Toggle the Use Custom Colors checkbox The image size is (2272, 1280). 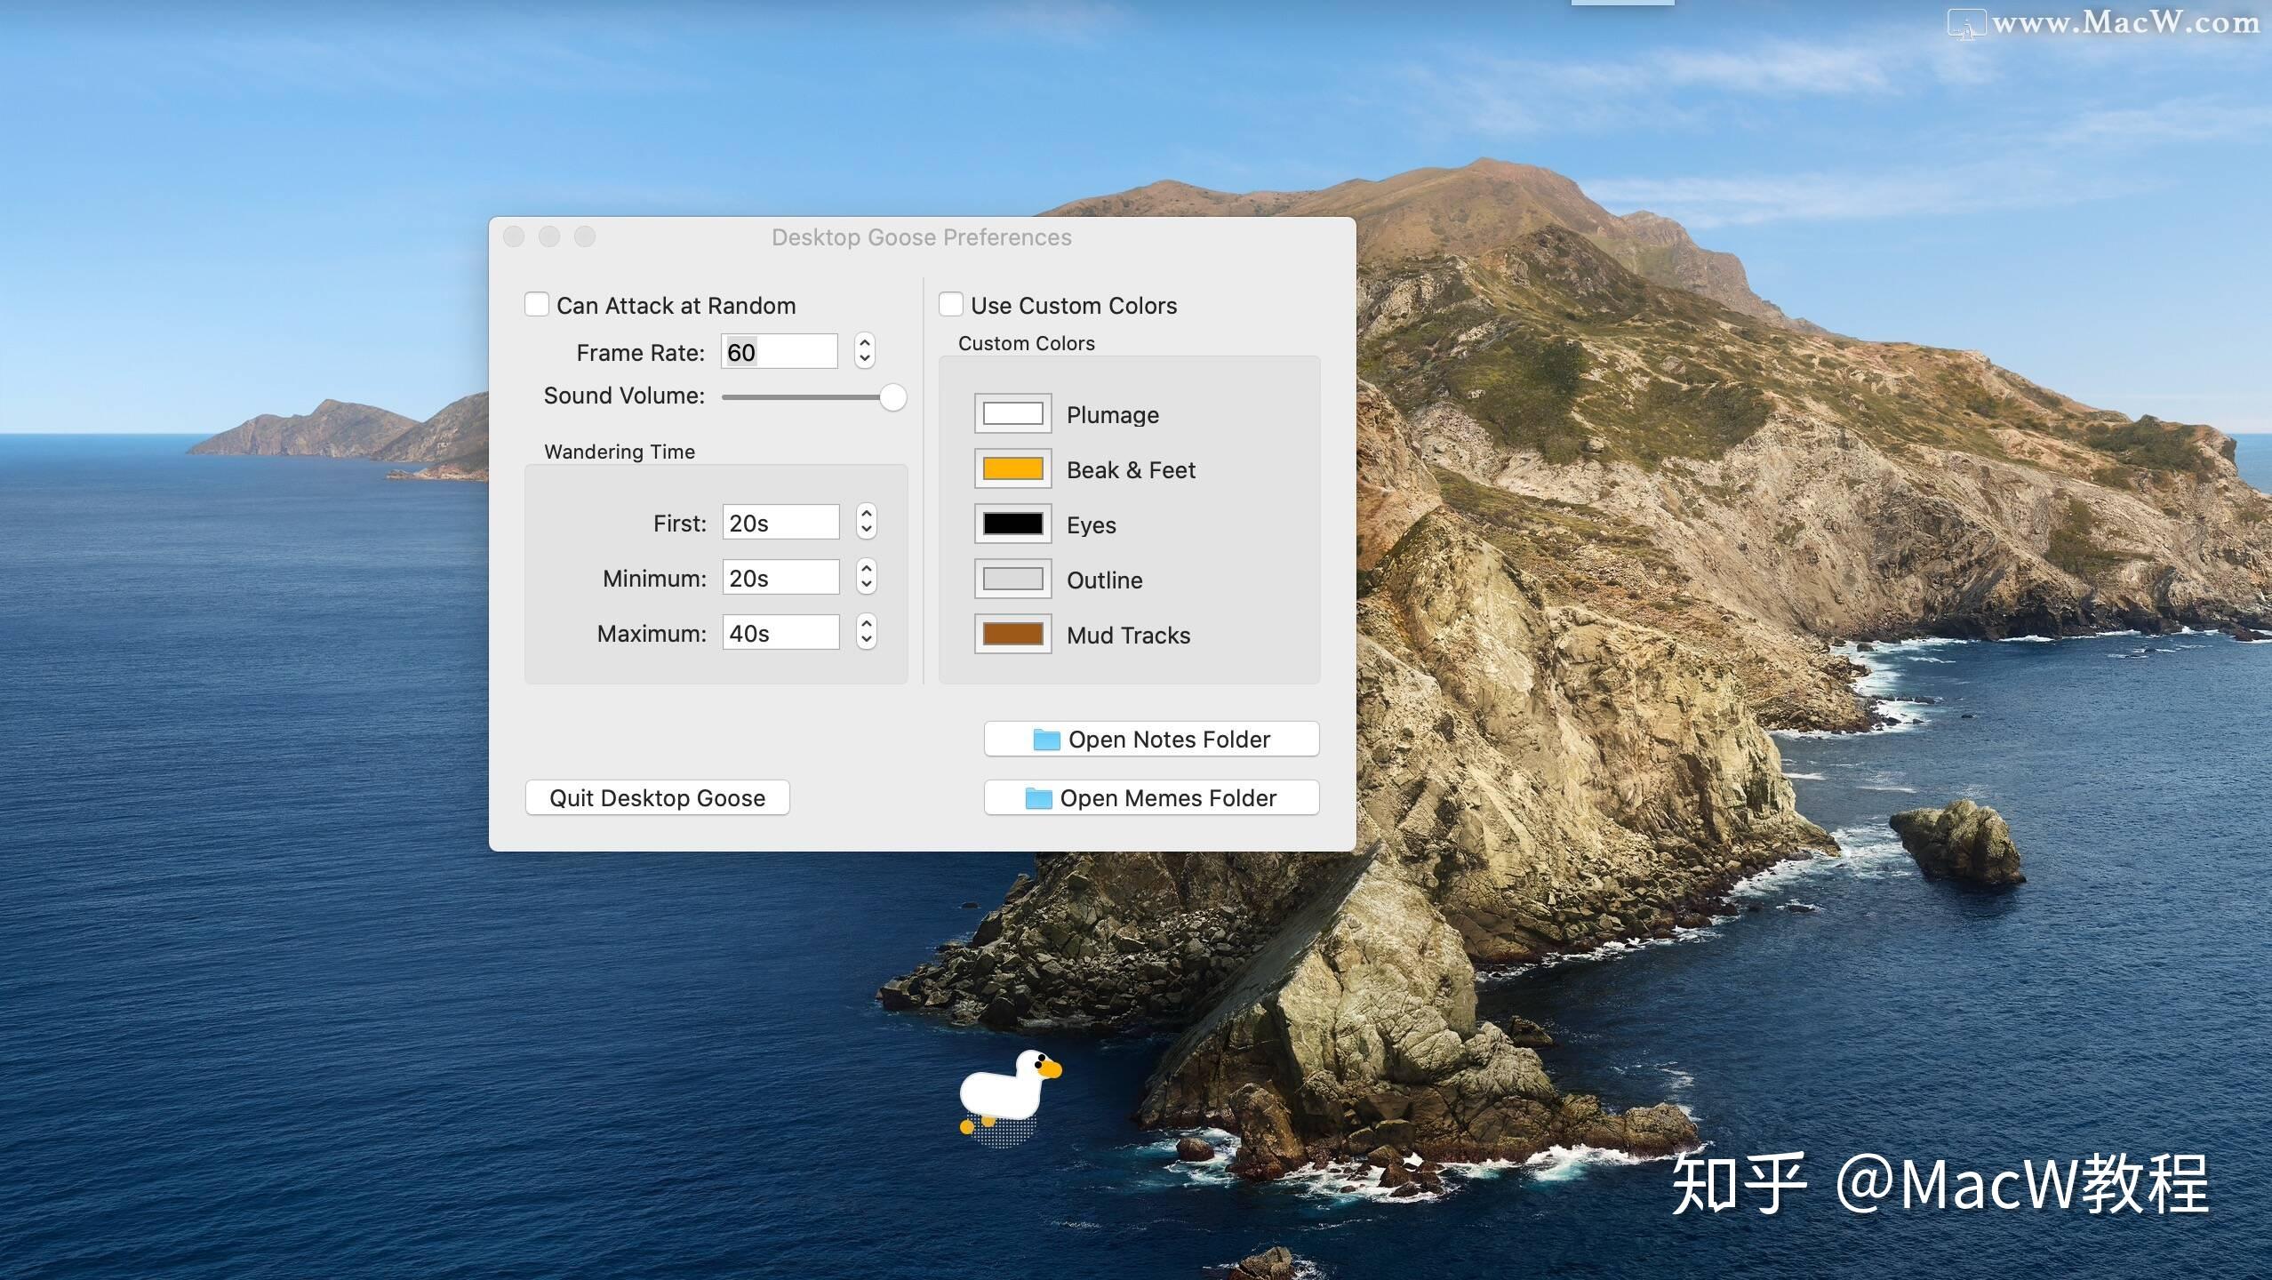[950, 305]
